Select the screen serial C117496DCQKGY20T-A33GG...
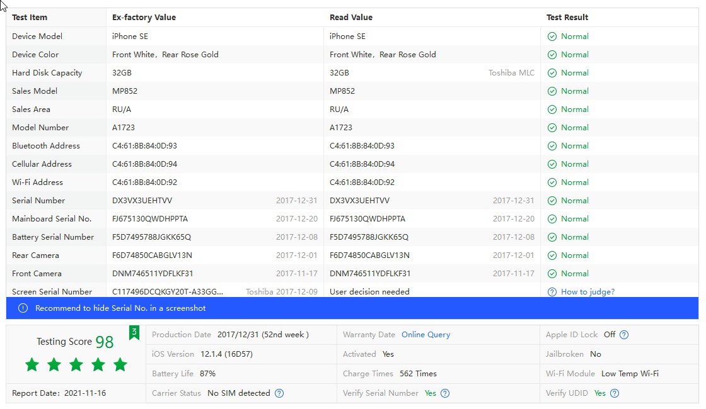 coord(168,292)
